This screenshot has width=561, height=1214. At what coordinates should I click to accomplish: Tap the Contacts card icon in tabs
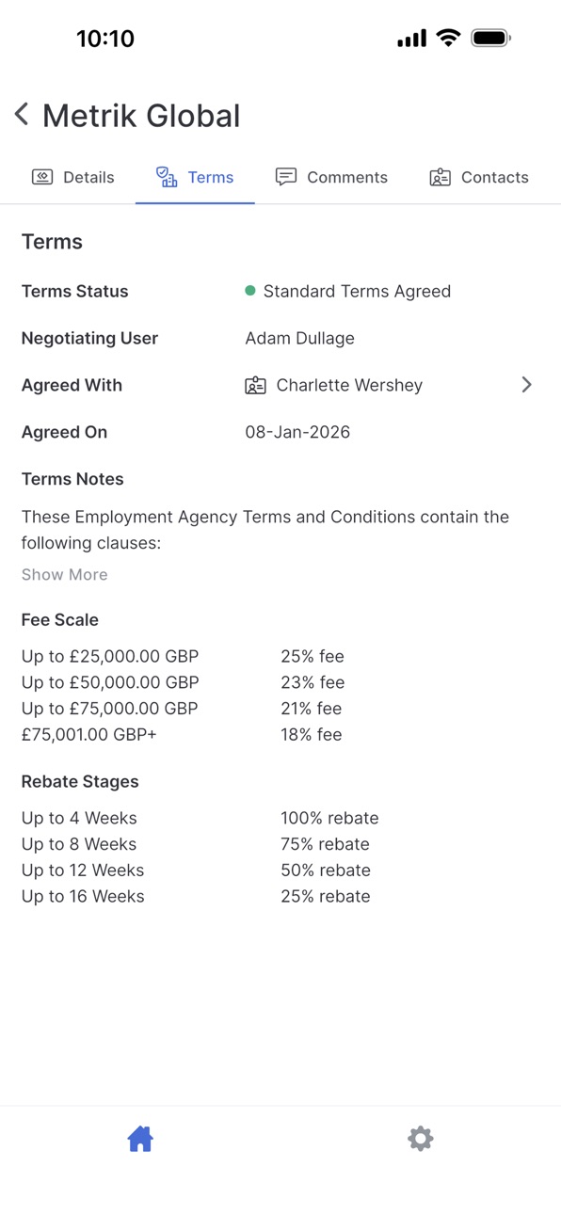coord(441,177)
